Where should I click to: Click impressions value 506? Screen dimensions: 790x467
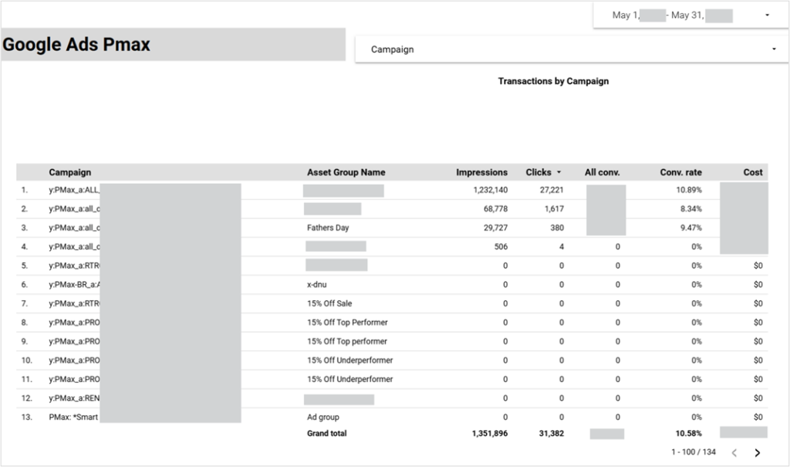pyautogui.click(x=501, y=246)
